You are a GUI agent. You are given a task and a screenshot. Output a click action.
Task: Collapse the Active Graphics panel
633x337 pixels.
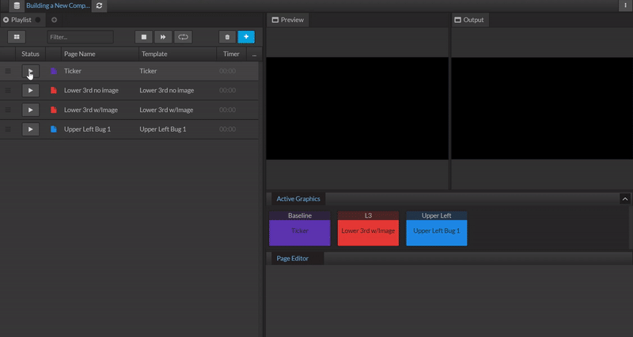coord(625,199)
